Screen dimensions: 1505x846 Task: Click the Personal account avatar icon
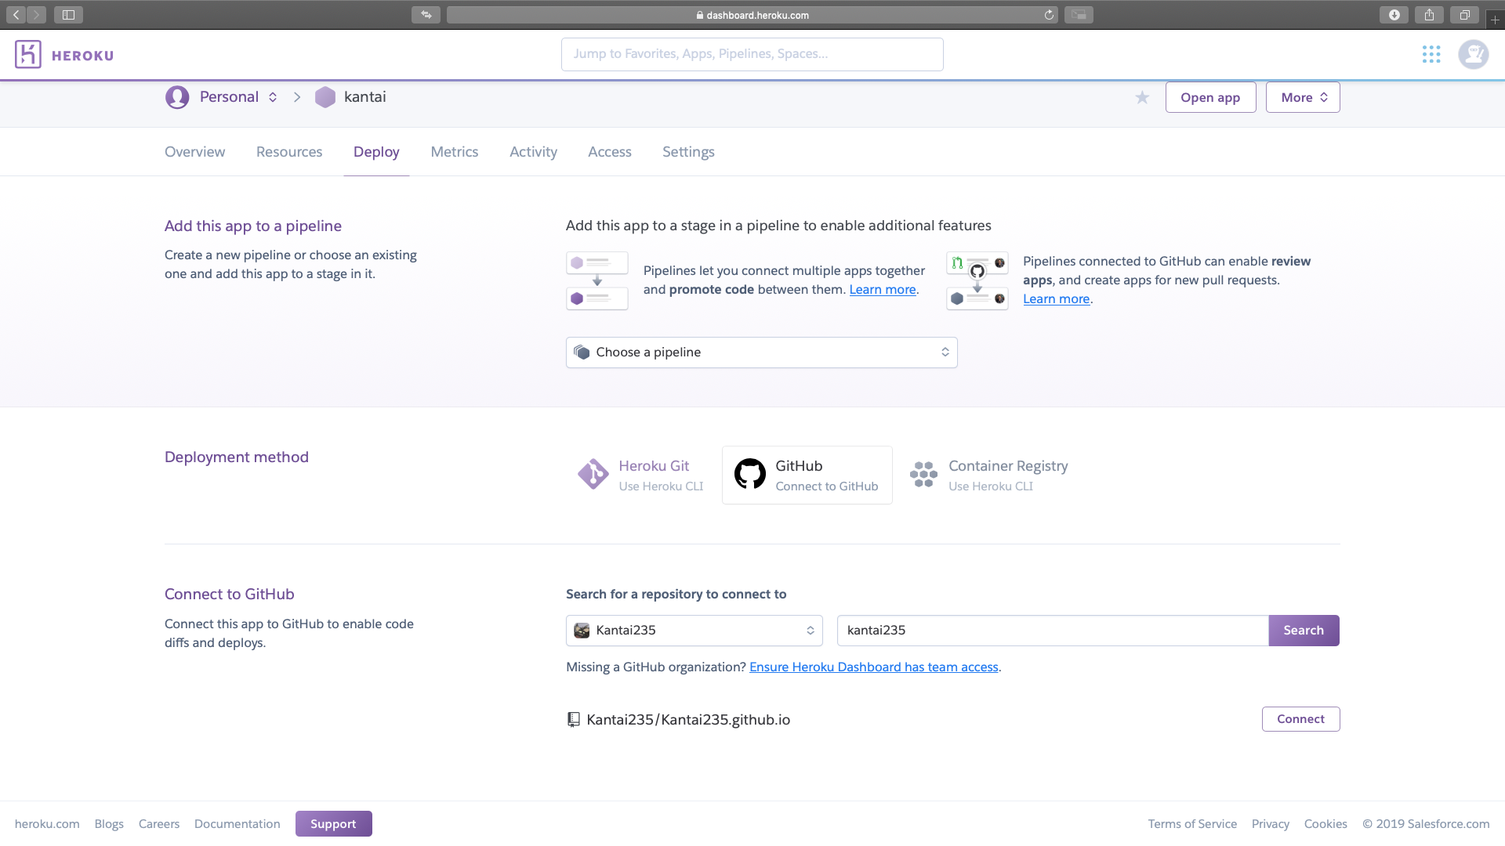coord(177,97)
